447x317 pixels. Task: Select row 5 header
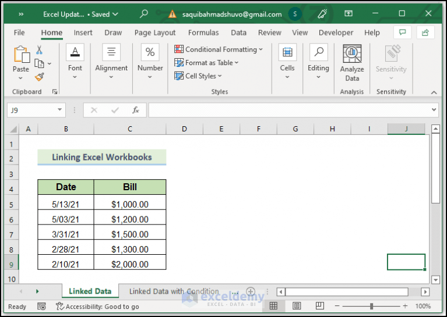pyautogui.click(x=12, y=202)
